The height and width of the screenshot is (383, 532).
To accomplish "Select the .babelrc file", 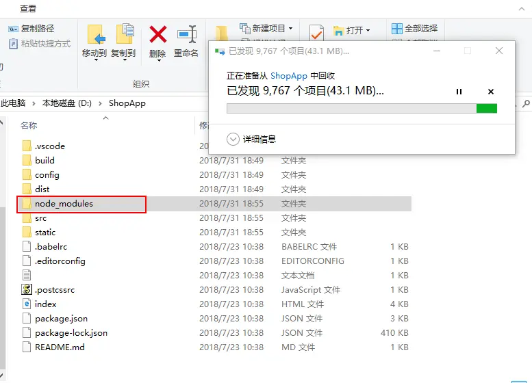I will tap(51, 247).
